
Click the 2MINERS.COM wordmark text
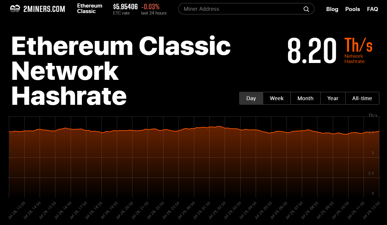[44, 9]
